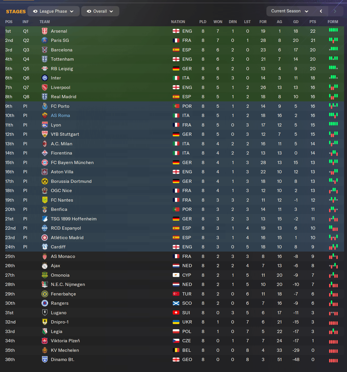The height and width of the screenshot is (372, 347).
Task: Click the Arsenal club badge icon
Action: (44, 31)
